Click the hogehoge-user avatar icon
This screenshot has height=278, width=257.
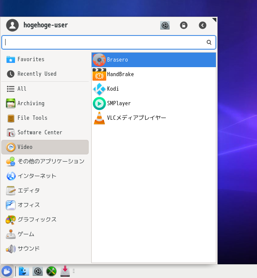point(12,25)
